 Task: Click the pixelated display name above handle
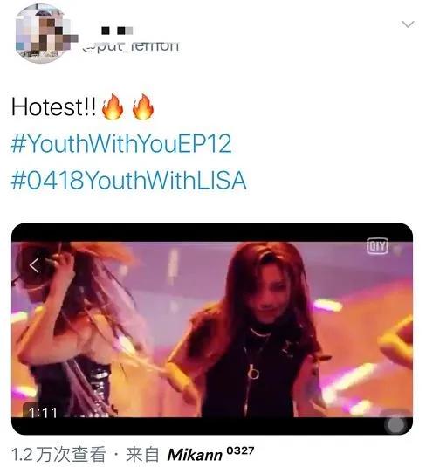(117, 31)
